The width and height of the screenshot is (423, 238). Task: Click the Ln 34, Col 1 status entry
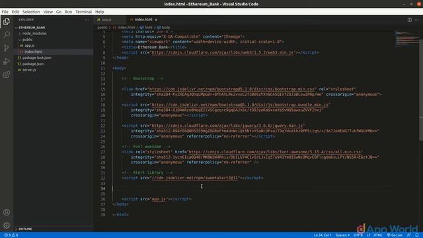click(323, 235)
